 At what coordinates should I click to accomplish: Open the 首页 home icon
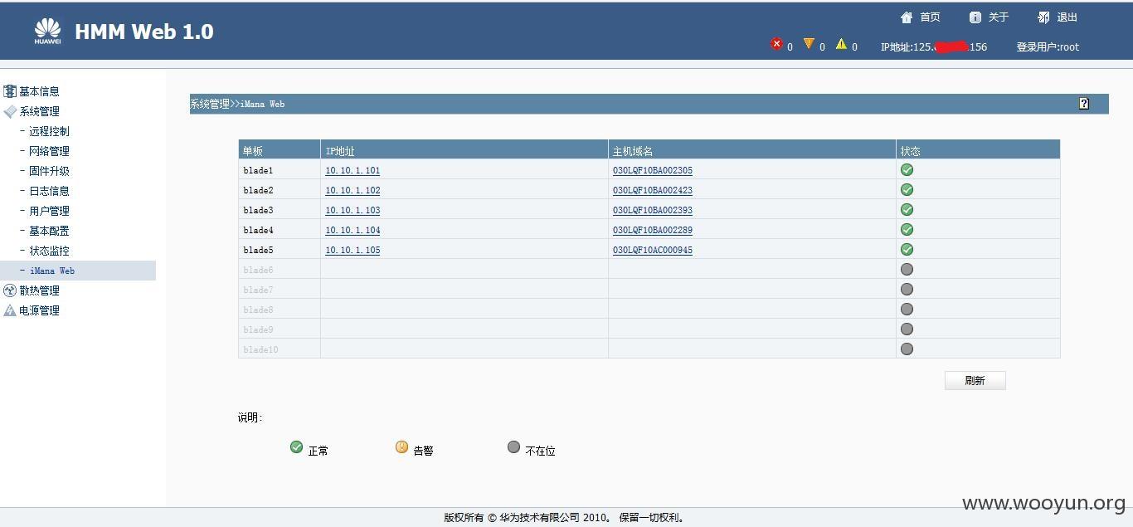click(x=907, y=17)
